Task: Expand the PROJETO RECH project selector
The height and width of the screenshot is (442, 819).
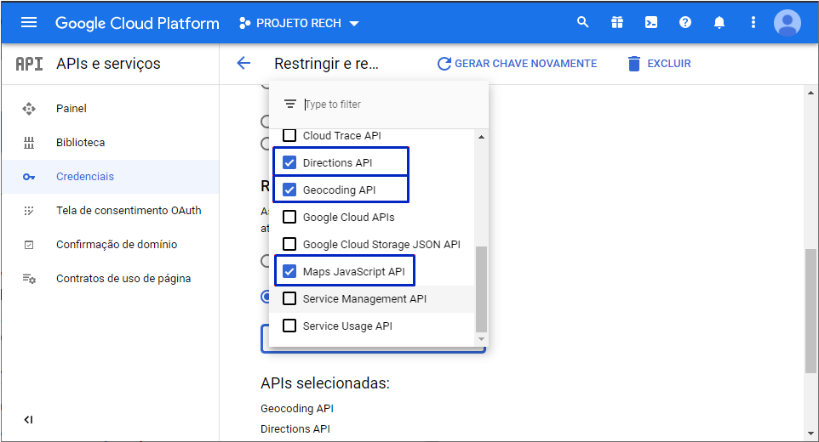Action: tap(299, 23)
